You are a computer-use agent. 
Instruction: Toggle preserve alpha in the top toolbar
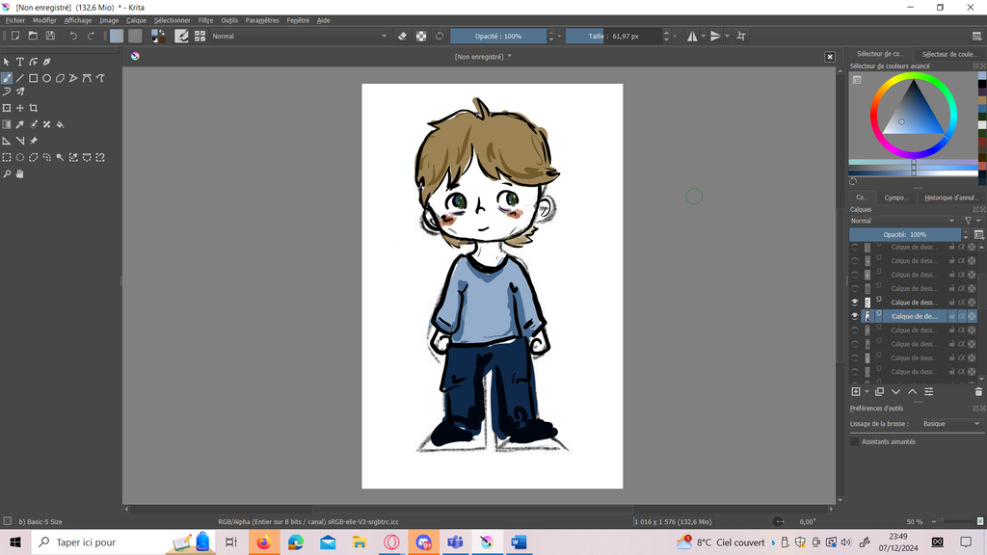[421, 36]
